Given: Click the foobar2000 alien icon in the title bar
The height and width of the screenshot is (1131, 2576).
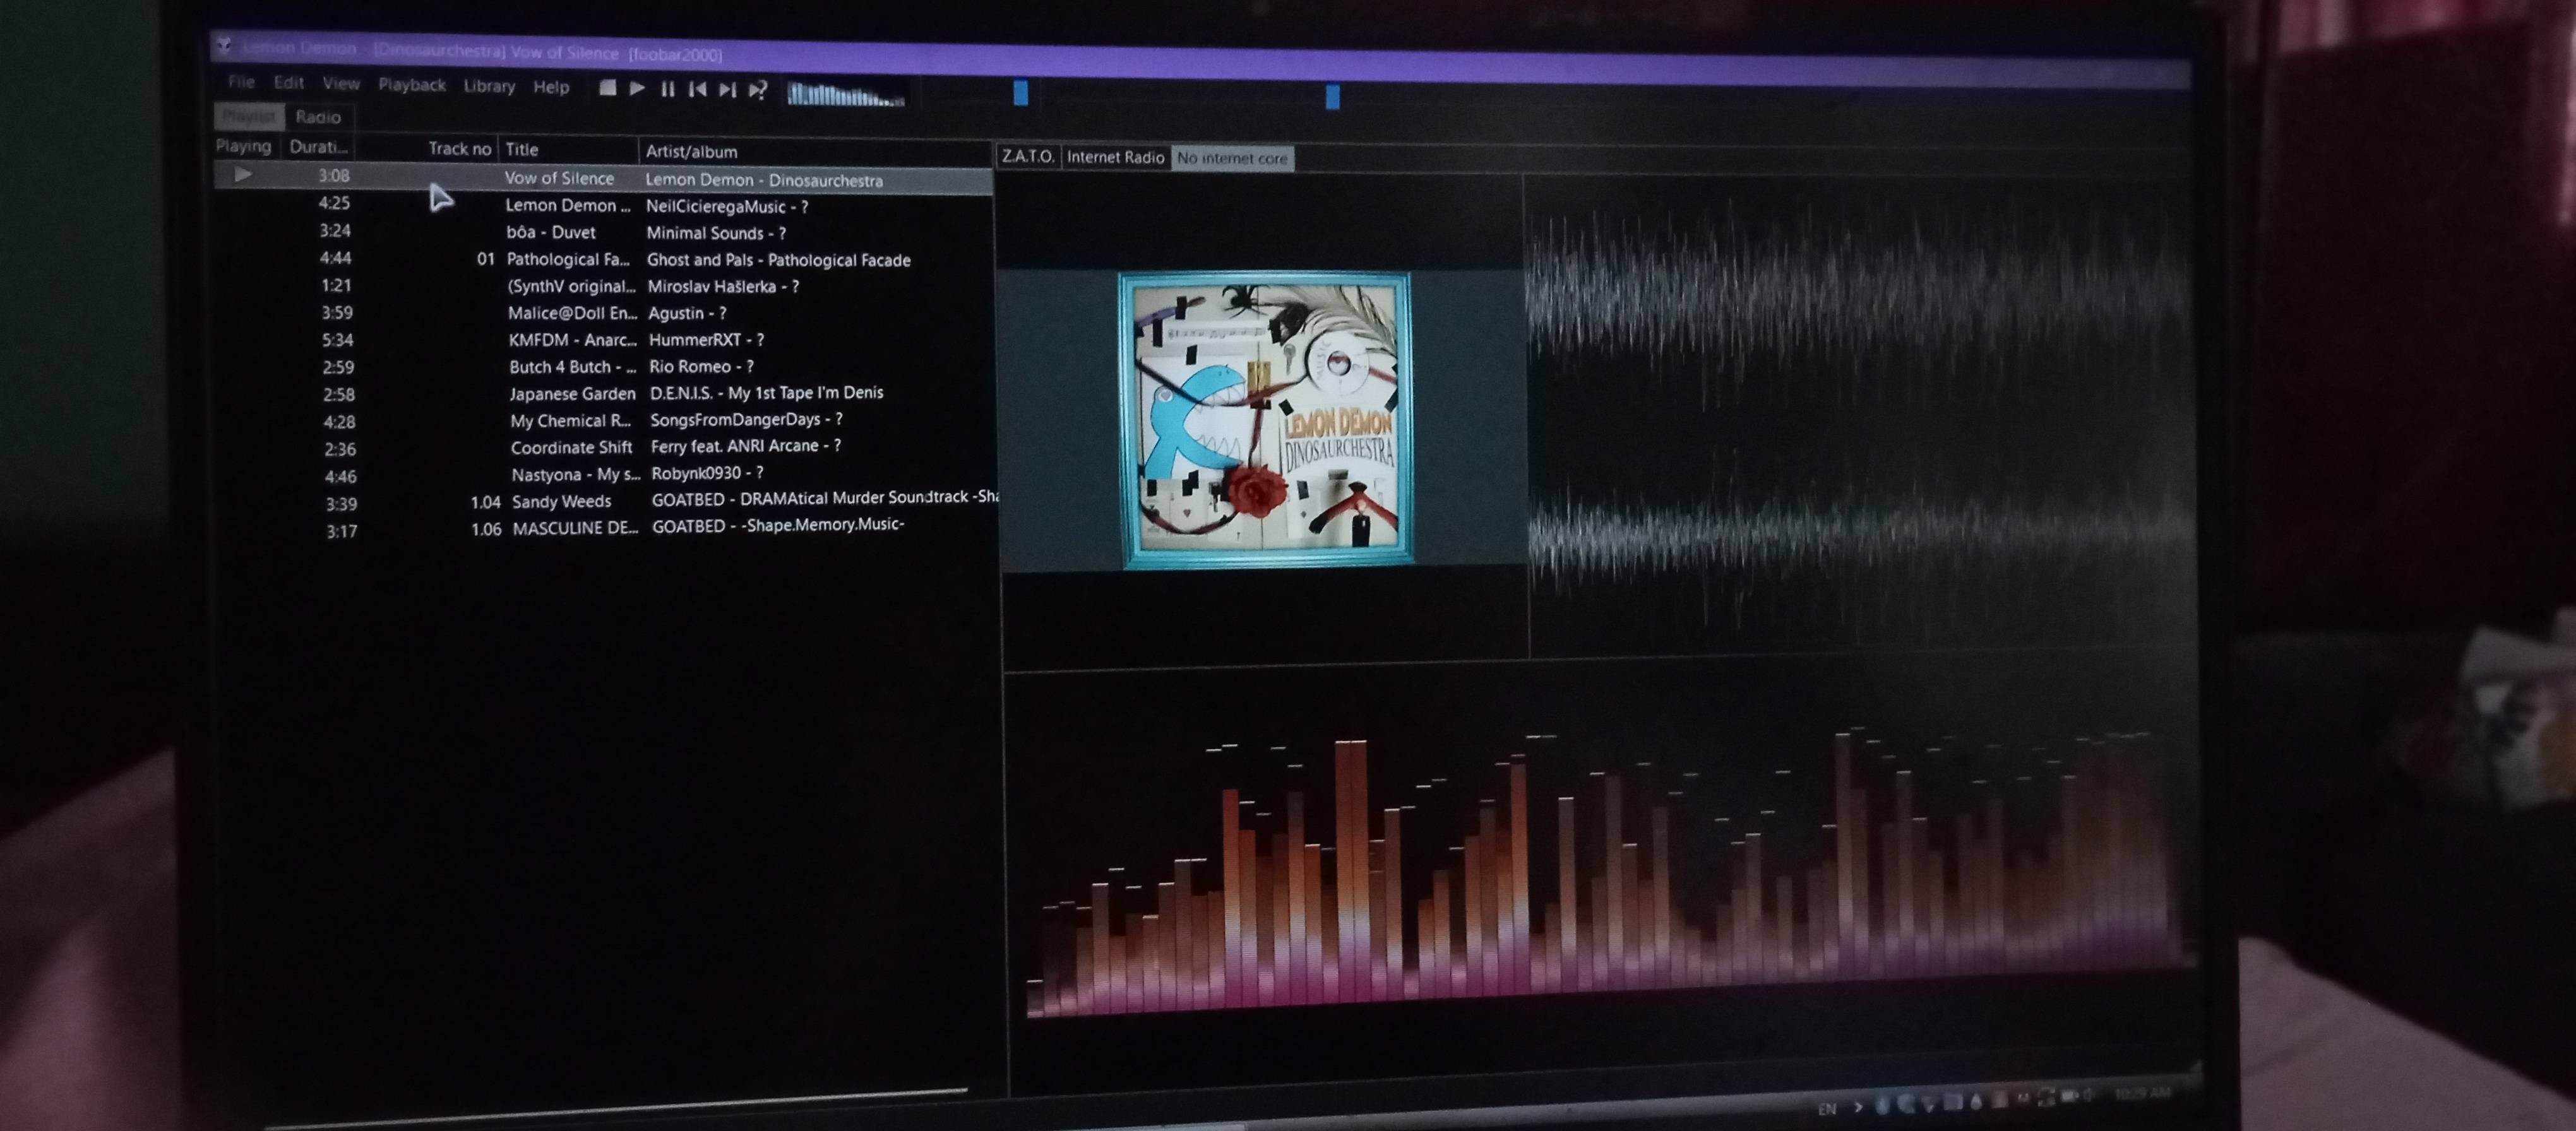Looking at the screenshot, I should pyautogui.click(x=225, y=46).
